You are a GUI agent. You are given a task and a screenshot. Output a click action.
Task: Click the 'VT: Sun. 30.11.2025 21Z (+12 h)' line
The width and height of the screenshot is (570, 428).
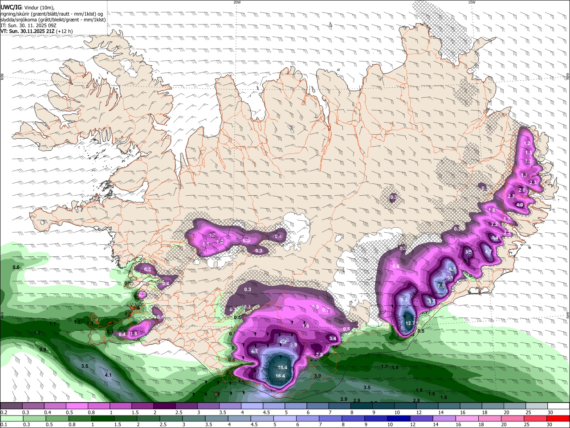[x=37, y=31]
